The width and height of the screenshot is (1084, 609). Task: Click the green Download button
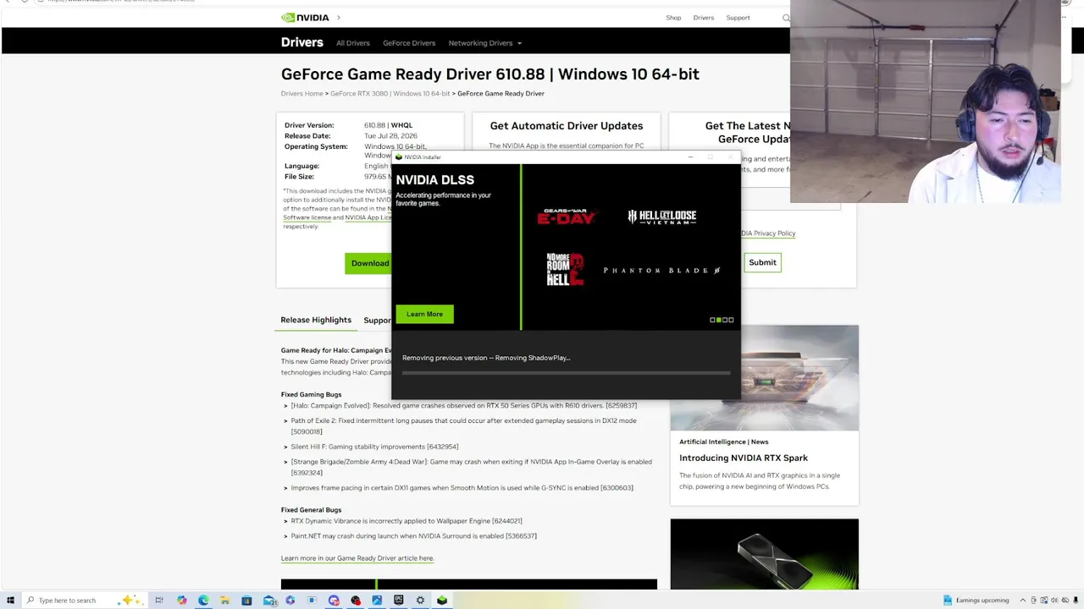pos(370,263)
